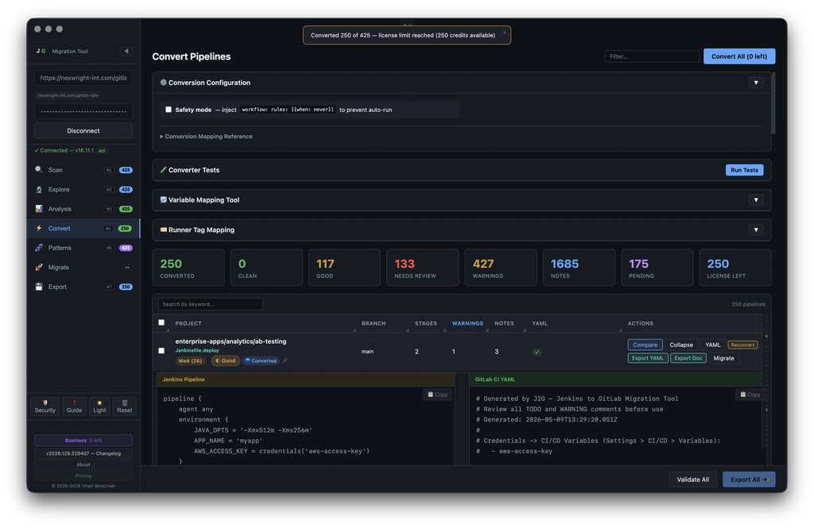Image resolution: width=814 pixels, height=528 pixels.
Task: Focus the masked token input field
Action: [83, 111]
